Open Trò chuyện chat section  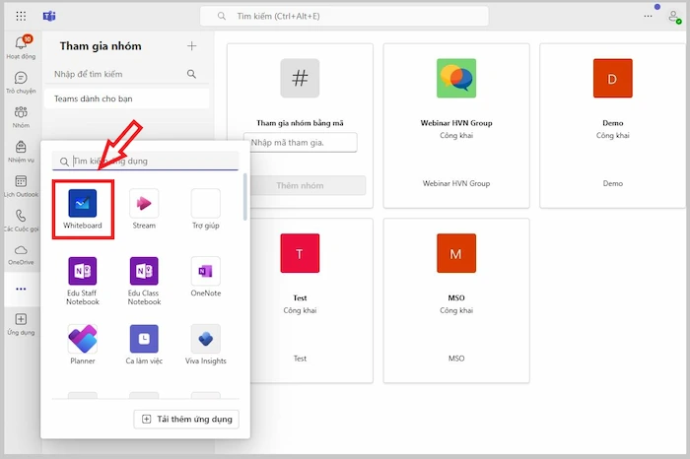click(x=21, y=82)
